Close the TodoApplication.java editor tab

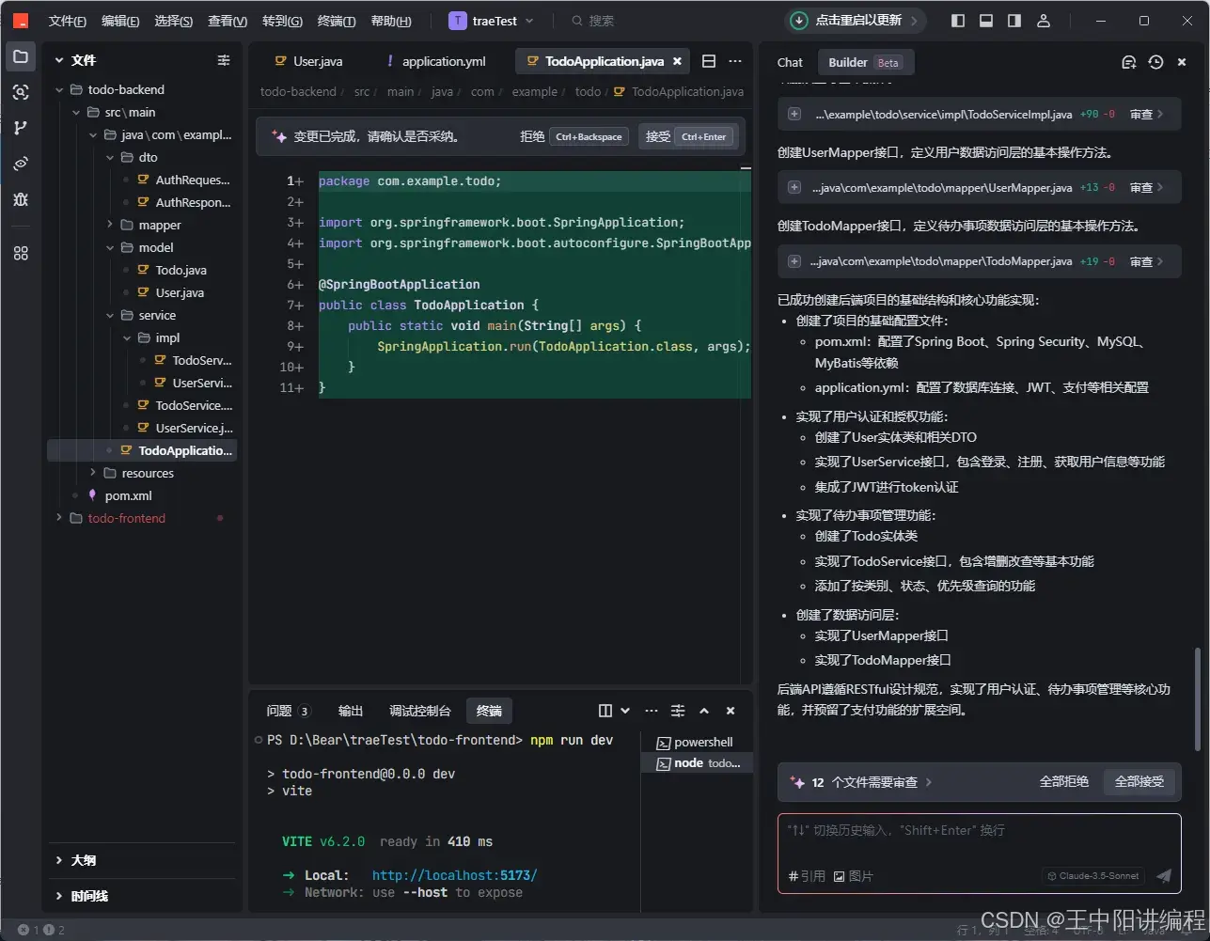pos(677,61)
